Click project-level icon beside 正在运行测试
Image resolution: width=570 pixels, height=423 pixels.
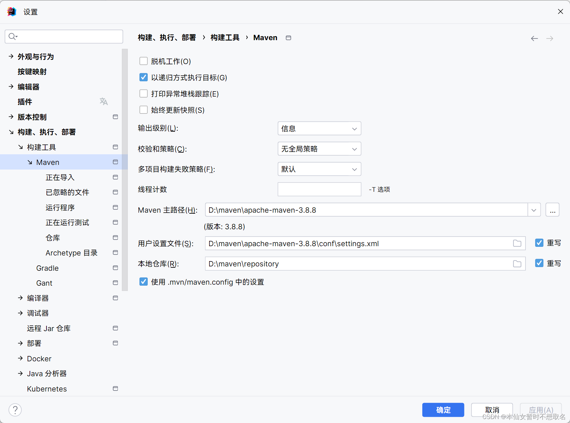coord(115,222)
